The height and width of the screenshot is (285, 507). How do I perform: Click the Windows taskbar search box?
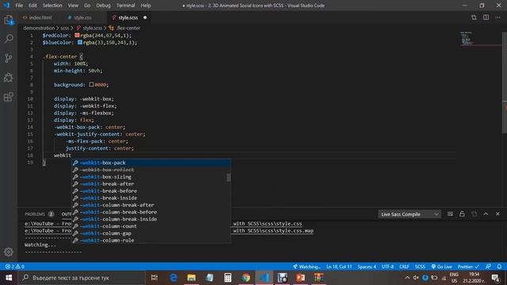click(82, 278)
